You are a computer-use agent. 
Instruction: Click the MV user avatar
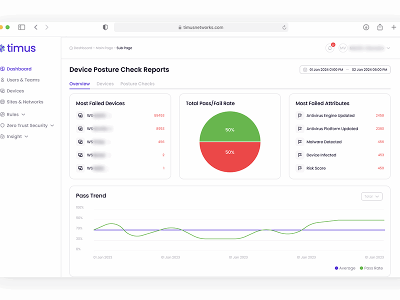pyautogui.click(x=343, y=48)
